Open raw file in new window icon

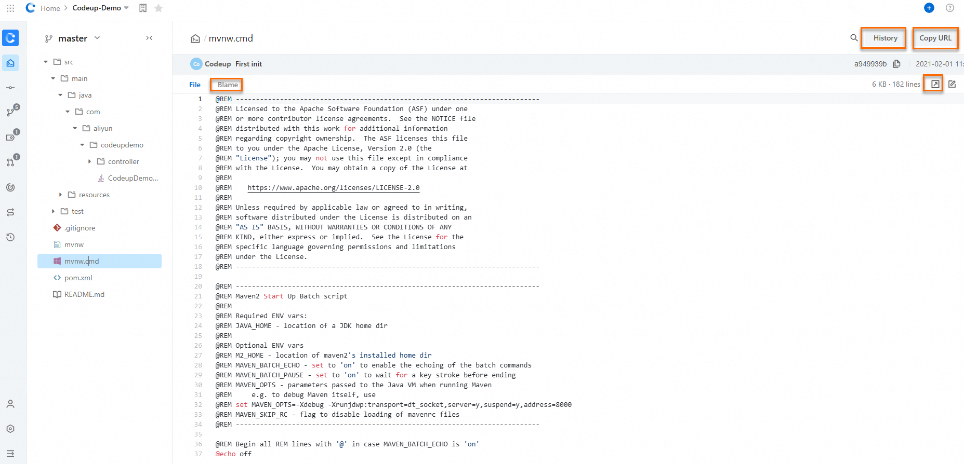pyautogui.click(x=935, y=84)
